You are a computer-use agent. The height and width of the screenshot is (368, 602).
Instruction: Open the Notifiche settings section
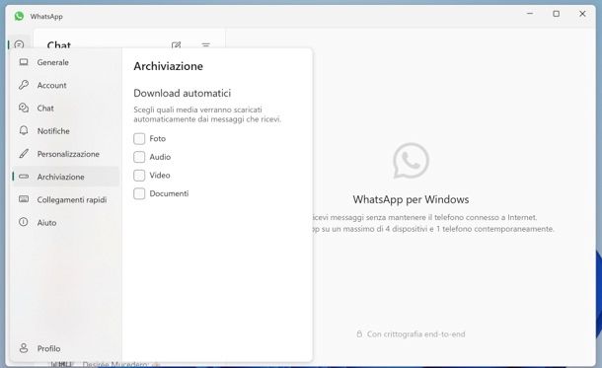coord(65,131)
